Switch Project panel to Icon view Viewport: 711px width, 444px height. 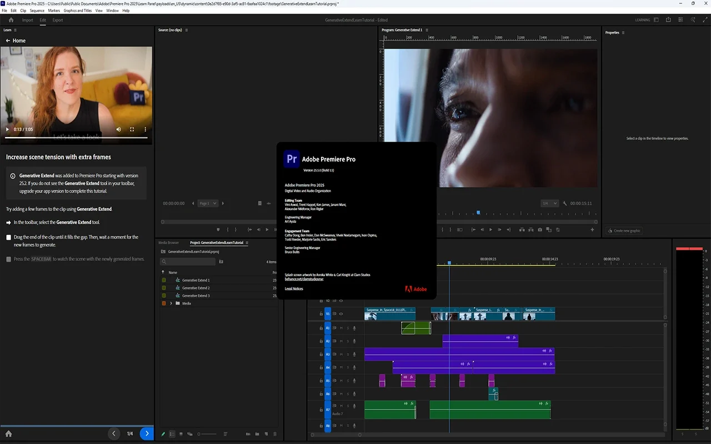(181, 434)
